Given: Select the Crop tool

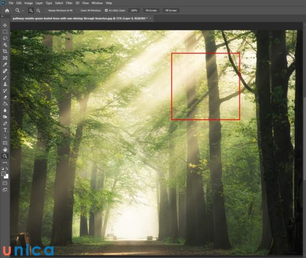Looking at the screenshot, I should 5,51.
